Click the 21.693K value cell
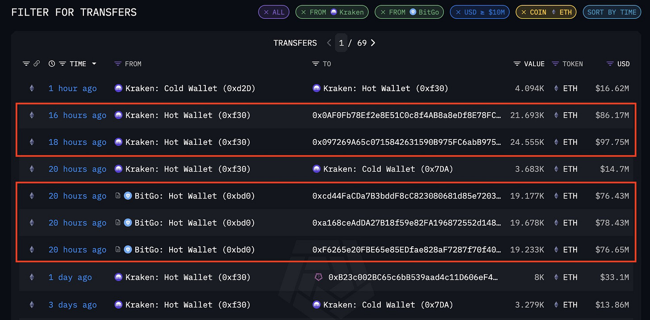 tap(527, 115)
